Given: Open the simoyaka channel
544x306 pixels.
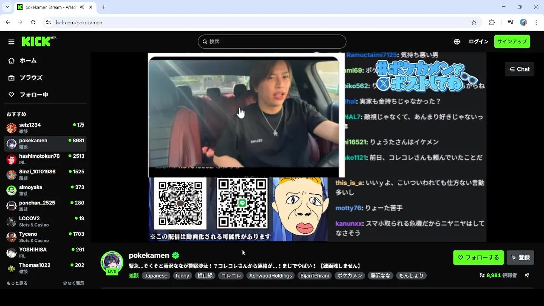Looking at the screenshot, I should (x=45, y=190).
